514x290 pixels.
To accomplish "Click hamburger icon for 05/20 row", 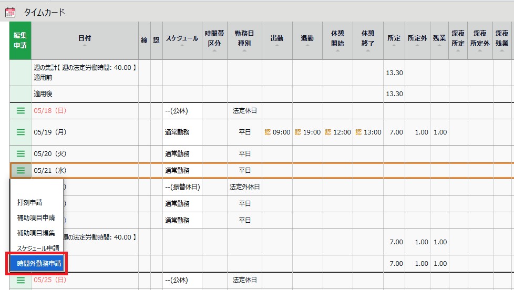I will (20, 154).
